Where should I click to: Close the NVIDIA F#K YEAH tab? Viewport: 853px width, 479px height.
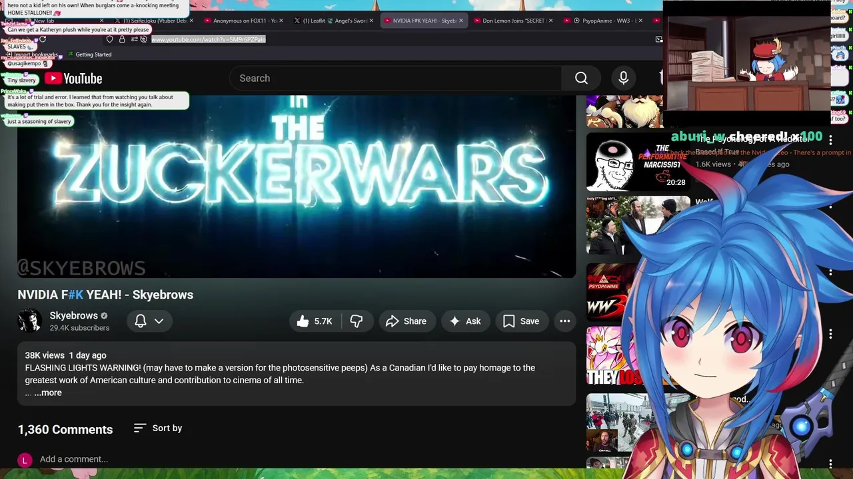coord(460,21)
